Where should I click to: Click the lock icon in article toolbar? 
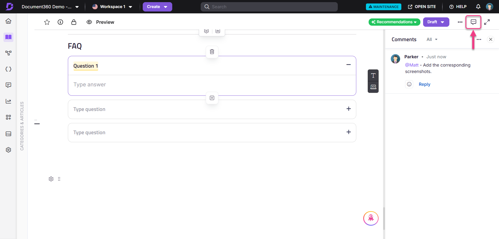pos(74,22)
